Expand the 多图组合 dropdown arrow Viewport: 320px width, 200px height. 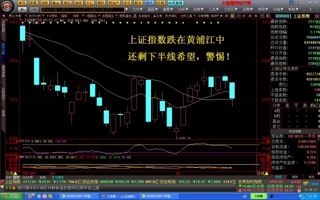click(x=116, y=16)
